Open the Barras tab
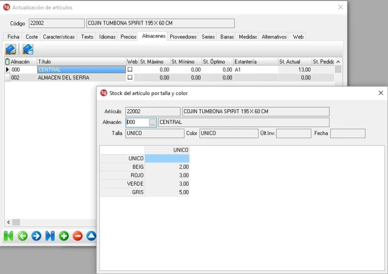Screen dimensions: 388x274 (227, 36)
